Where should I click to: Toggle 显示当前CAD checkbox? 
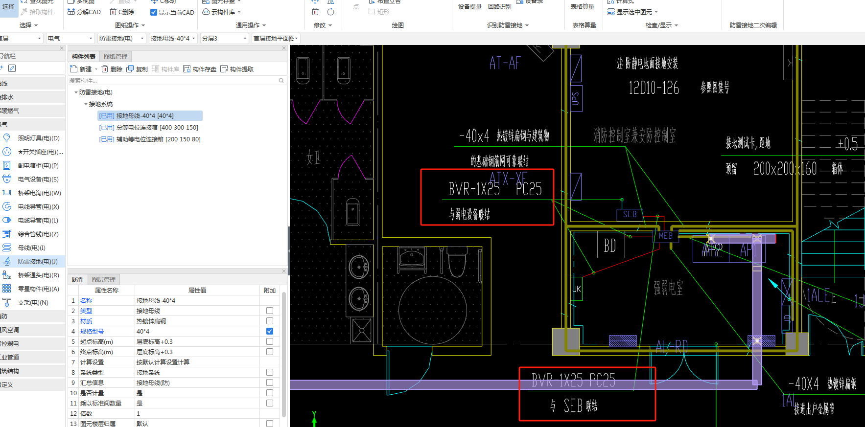[x=154, y=12]
